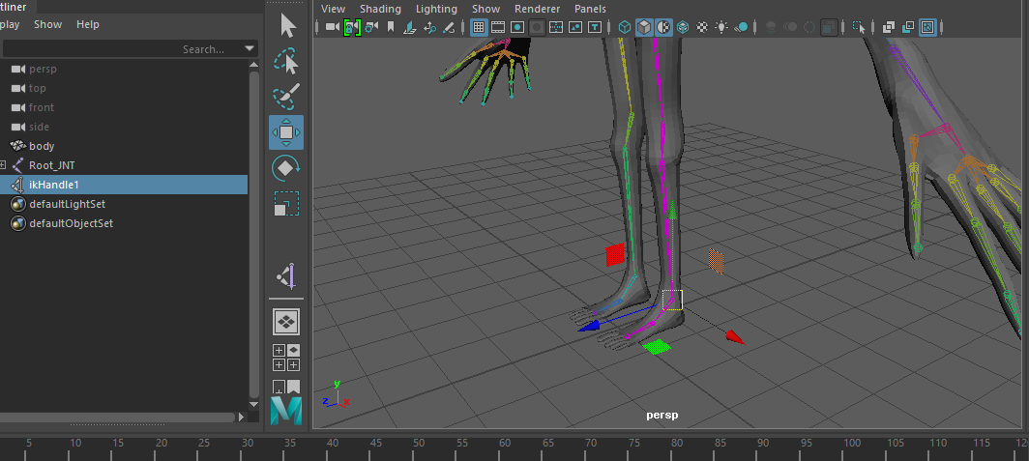This screenshot has width=1029, height=461.
Task: Activate the Lasso selection tool
Action: coord(287,62)
